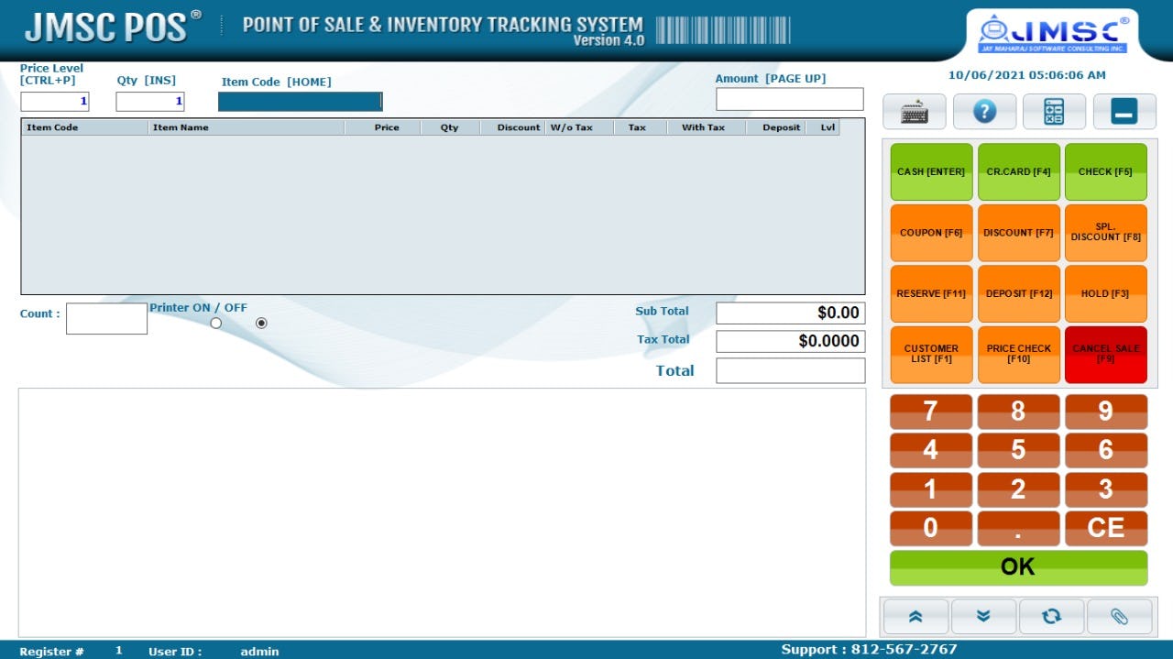The image size is (1173, 659).
Task: Click the double up-chevron scroll icon
Action: [x=915, y=617]
